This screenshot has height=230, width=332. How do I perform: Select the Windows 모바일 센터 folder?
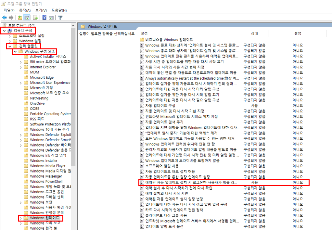[x=47, y=197]
